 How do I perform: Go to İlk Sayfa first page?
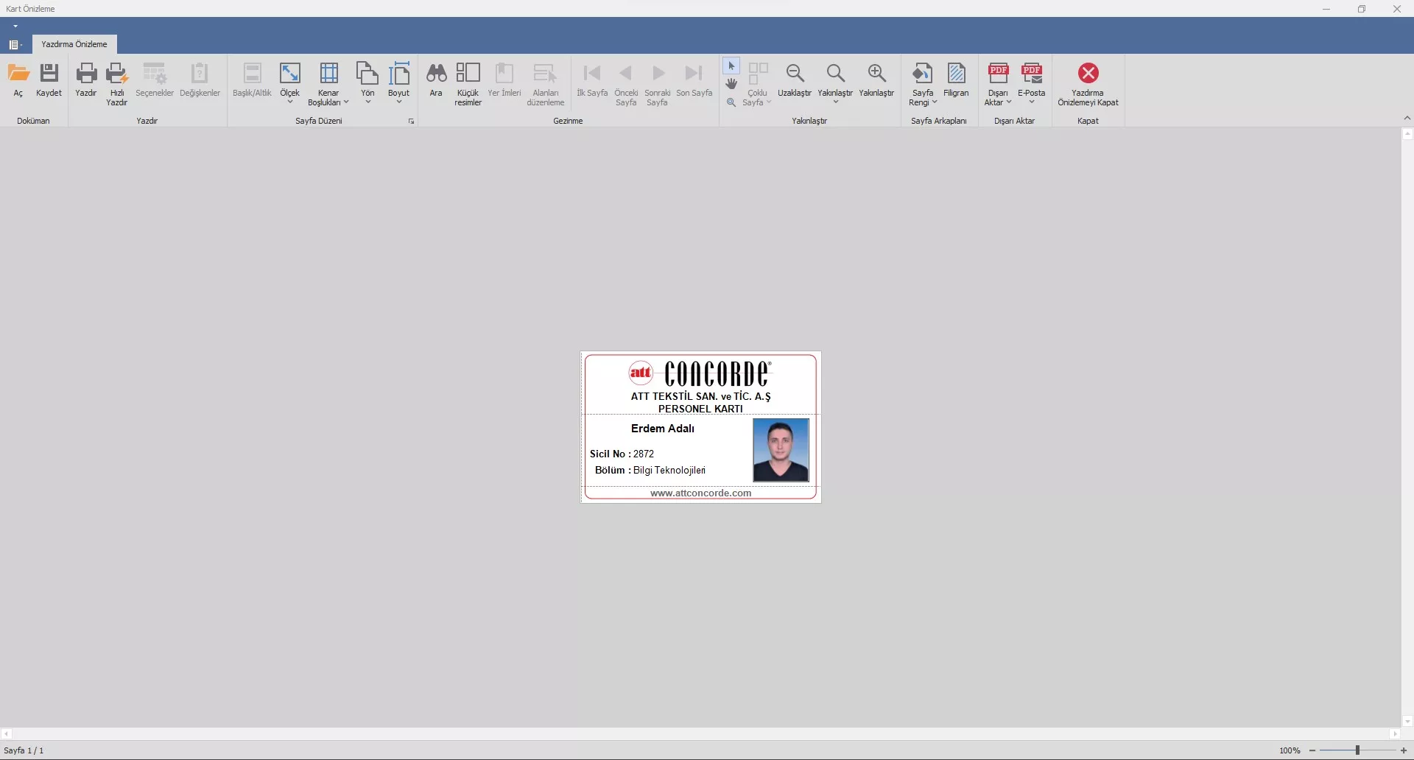(x=592, y=81)
